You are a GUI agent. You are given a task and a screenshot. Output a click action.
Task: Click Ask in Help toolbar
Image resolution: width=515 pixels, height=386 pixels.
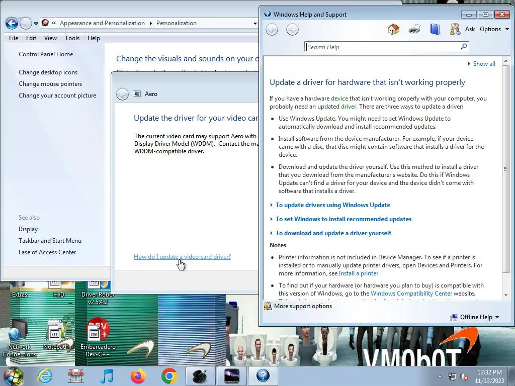(x=470, y=29)
